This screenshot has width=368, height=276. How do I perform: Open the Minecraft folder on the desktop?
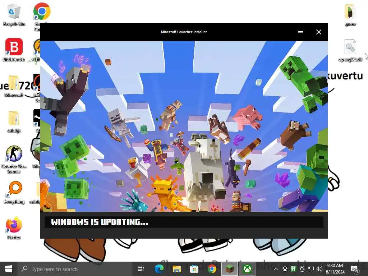click(x=14, y=86)
